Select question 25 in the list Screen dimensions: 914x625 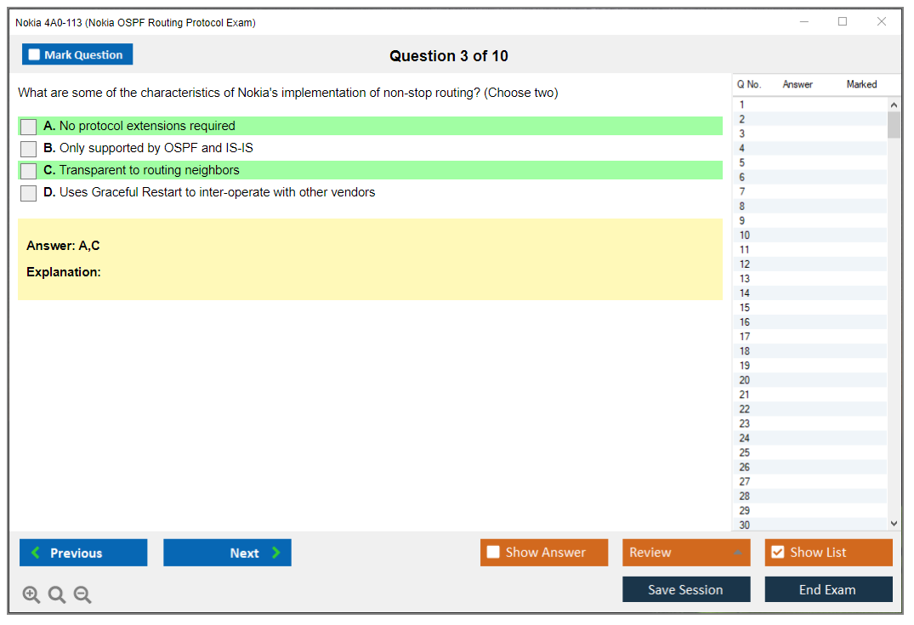[745, 452]
